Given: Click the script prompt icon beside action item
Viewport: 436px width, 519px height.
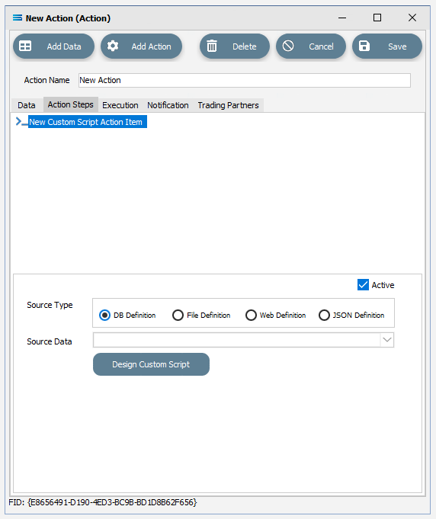Looking at the screenshot, I should coord(21,122).
